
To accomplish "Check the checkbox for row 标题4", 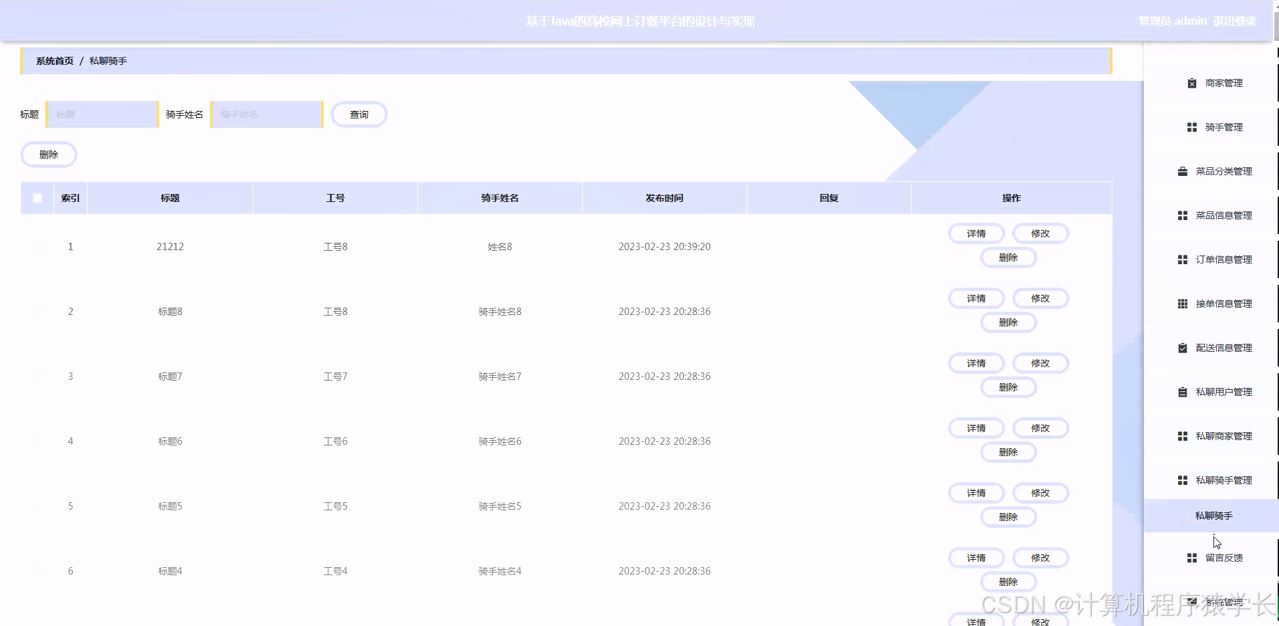I will tap(37, 571).
